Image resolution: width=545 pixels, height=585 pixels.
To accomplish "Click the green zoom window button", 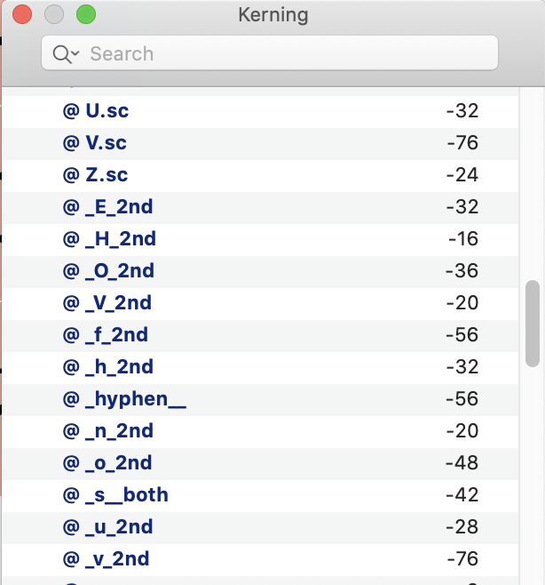I will pyautogui.click(x=86, y=14).
